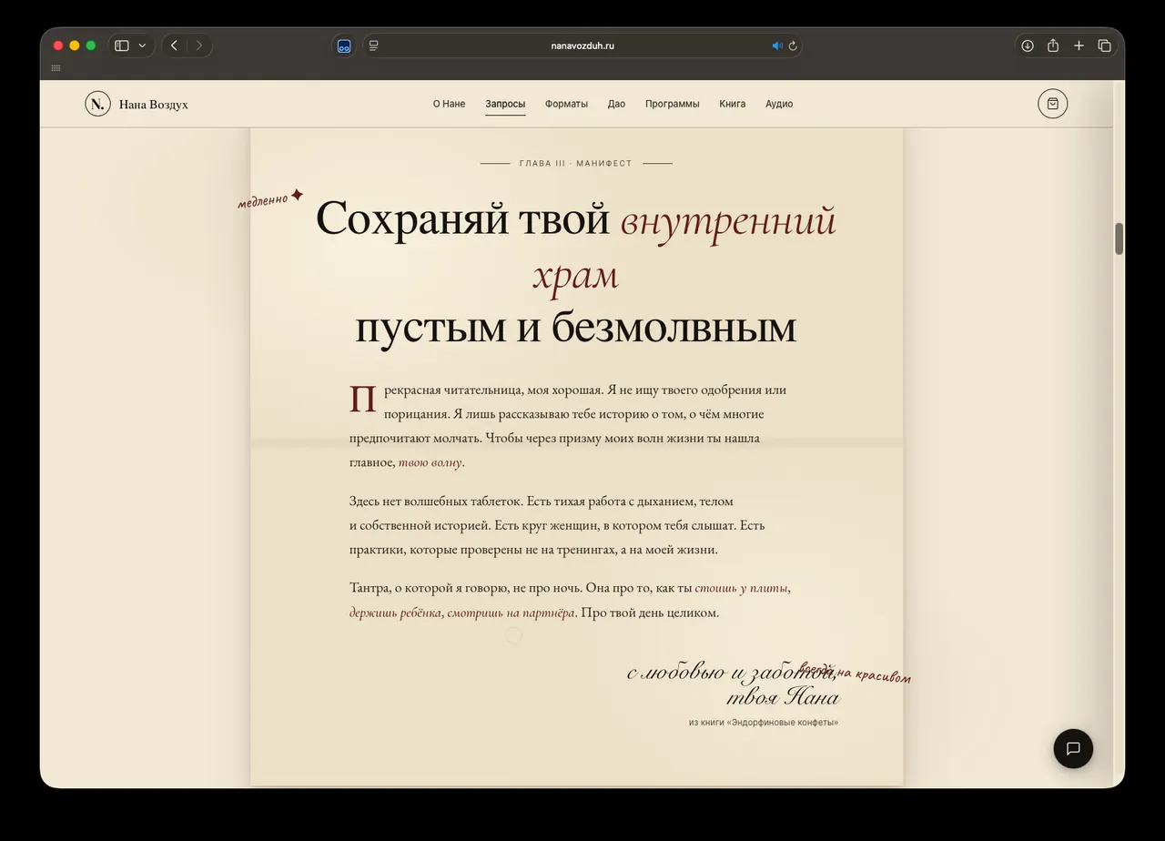Click the смотришь на партнёра link
This screenshot has height=841, width=1165.
(x=512, y=613)
